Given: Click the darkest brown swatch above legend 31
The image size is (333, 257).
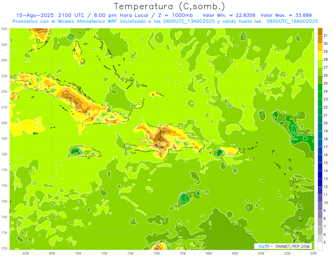Looking at the screenshot, I should pos(320,32).
